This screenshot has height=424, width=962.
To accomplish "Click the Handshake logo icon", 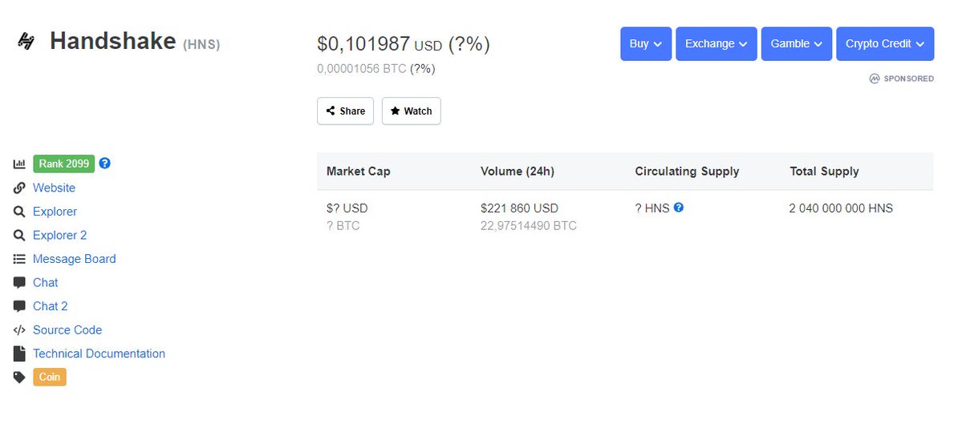I will point(26,41).
